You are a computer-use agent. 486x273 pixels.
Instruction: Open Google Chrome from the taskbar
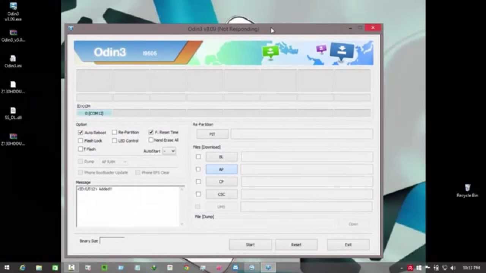pos(186,268)
